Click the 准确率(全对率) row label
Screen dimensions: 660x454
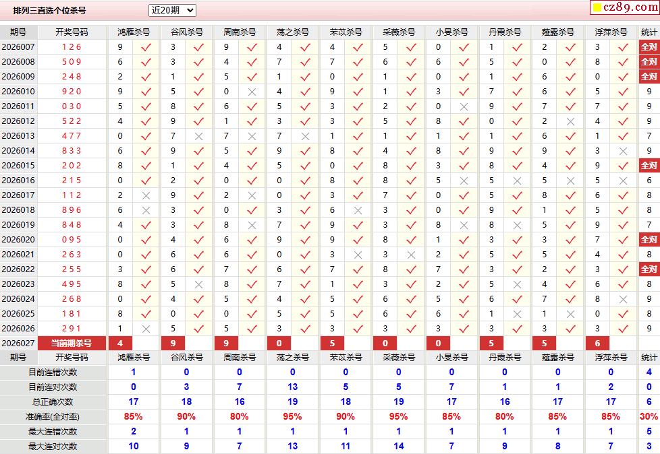53,417
